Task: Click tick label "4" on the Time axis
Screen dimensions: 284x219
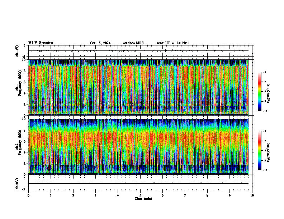Action: tap(118, 195)
